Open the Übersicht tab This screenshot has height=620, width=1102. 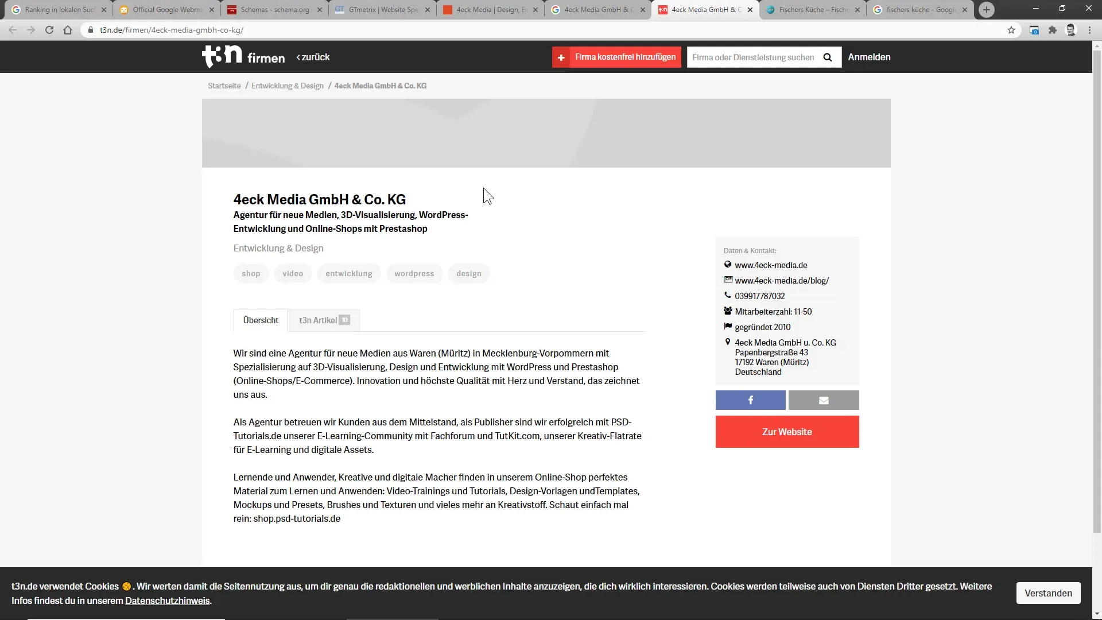pyautogui.click(x=261, y=320)
